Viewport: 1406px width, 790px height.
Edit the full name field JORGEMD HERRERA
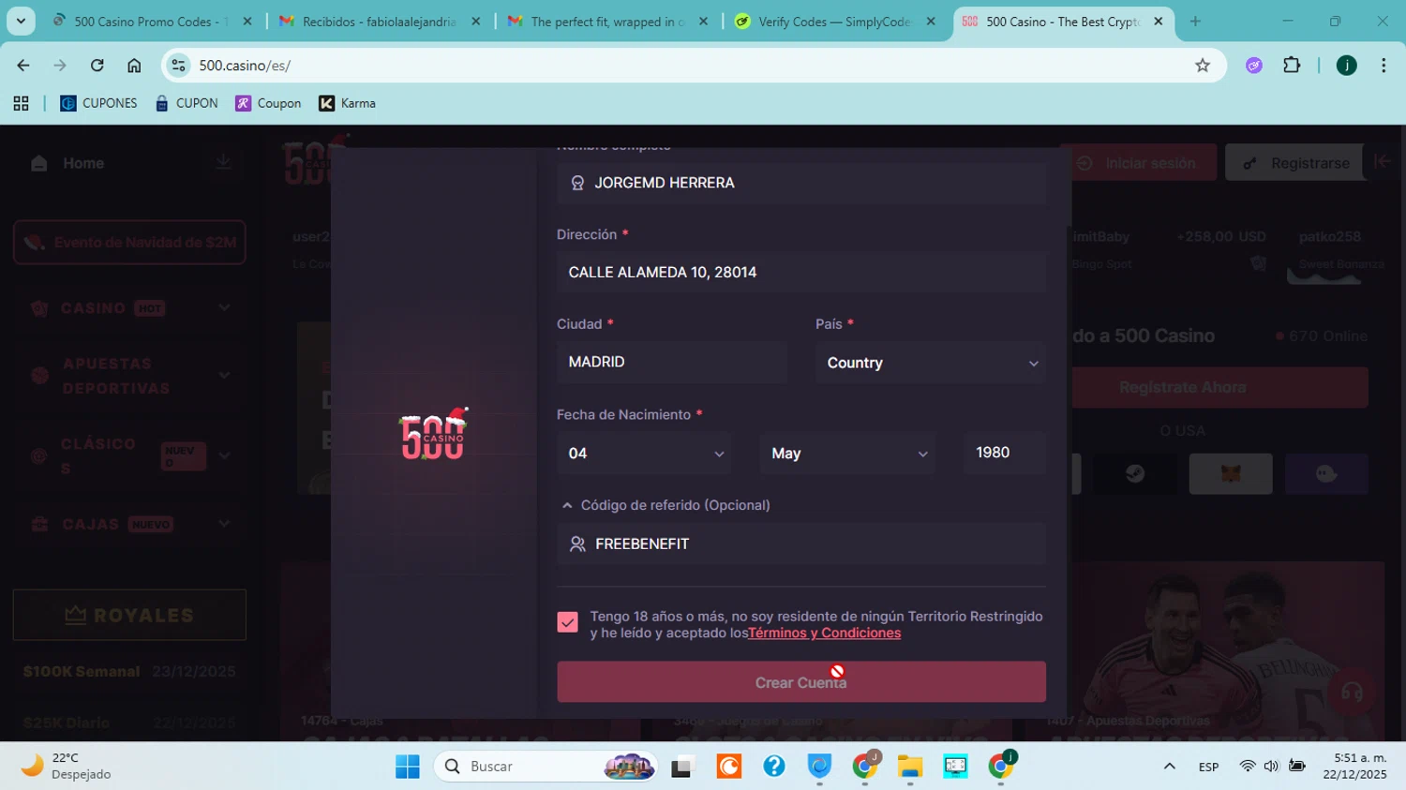click(801, 183)
